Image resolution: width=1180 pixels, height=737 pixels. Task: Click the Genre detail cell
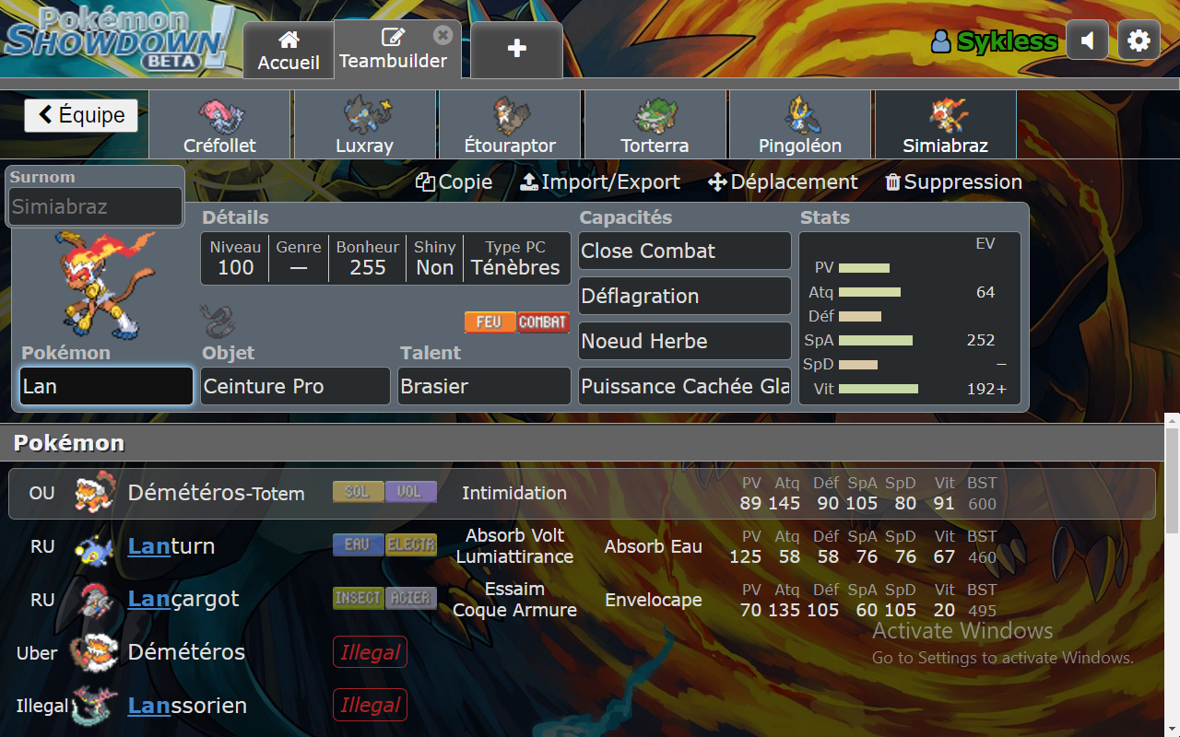[299, 258]
